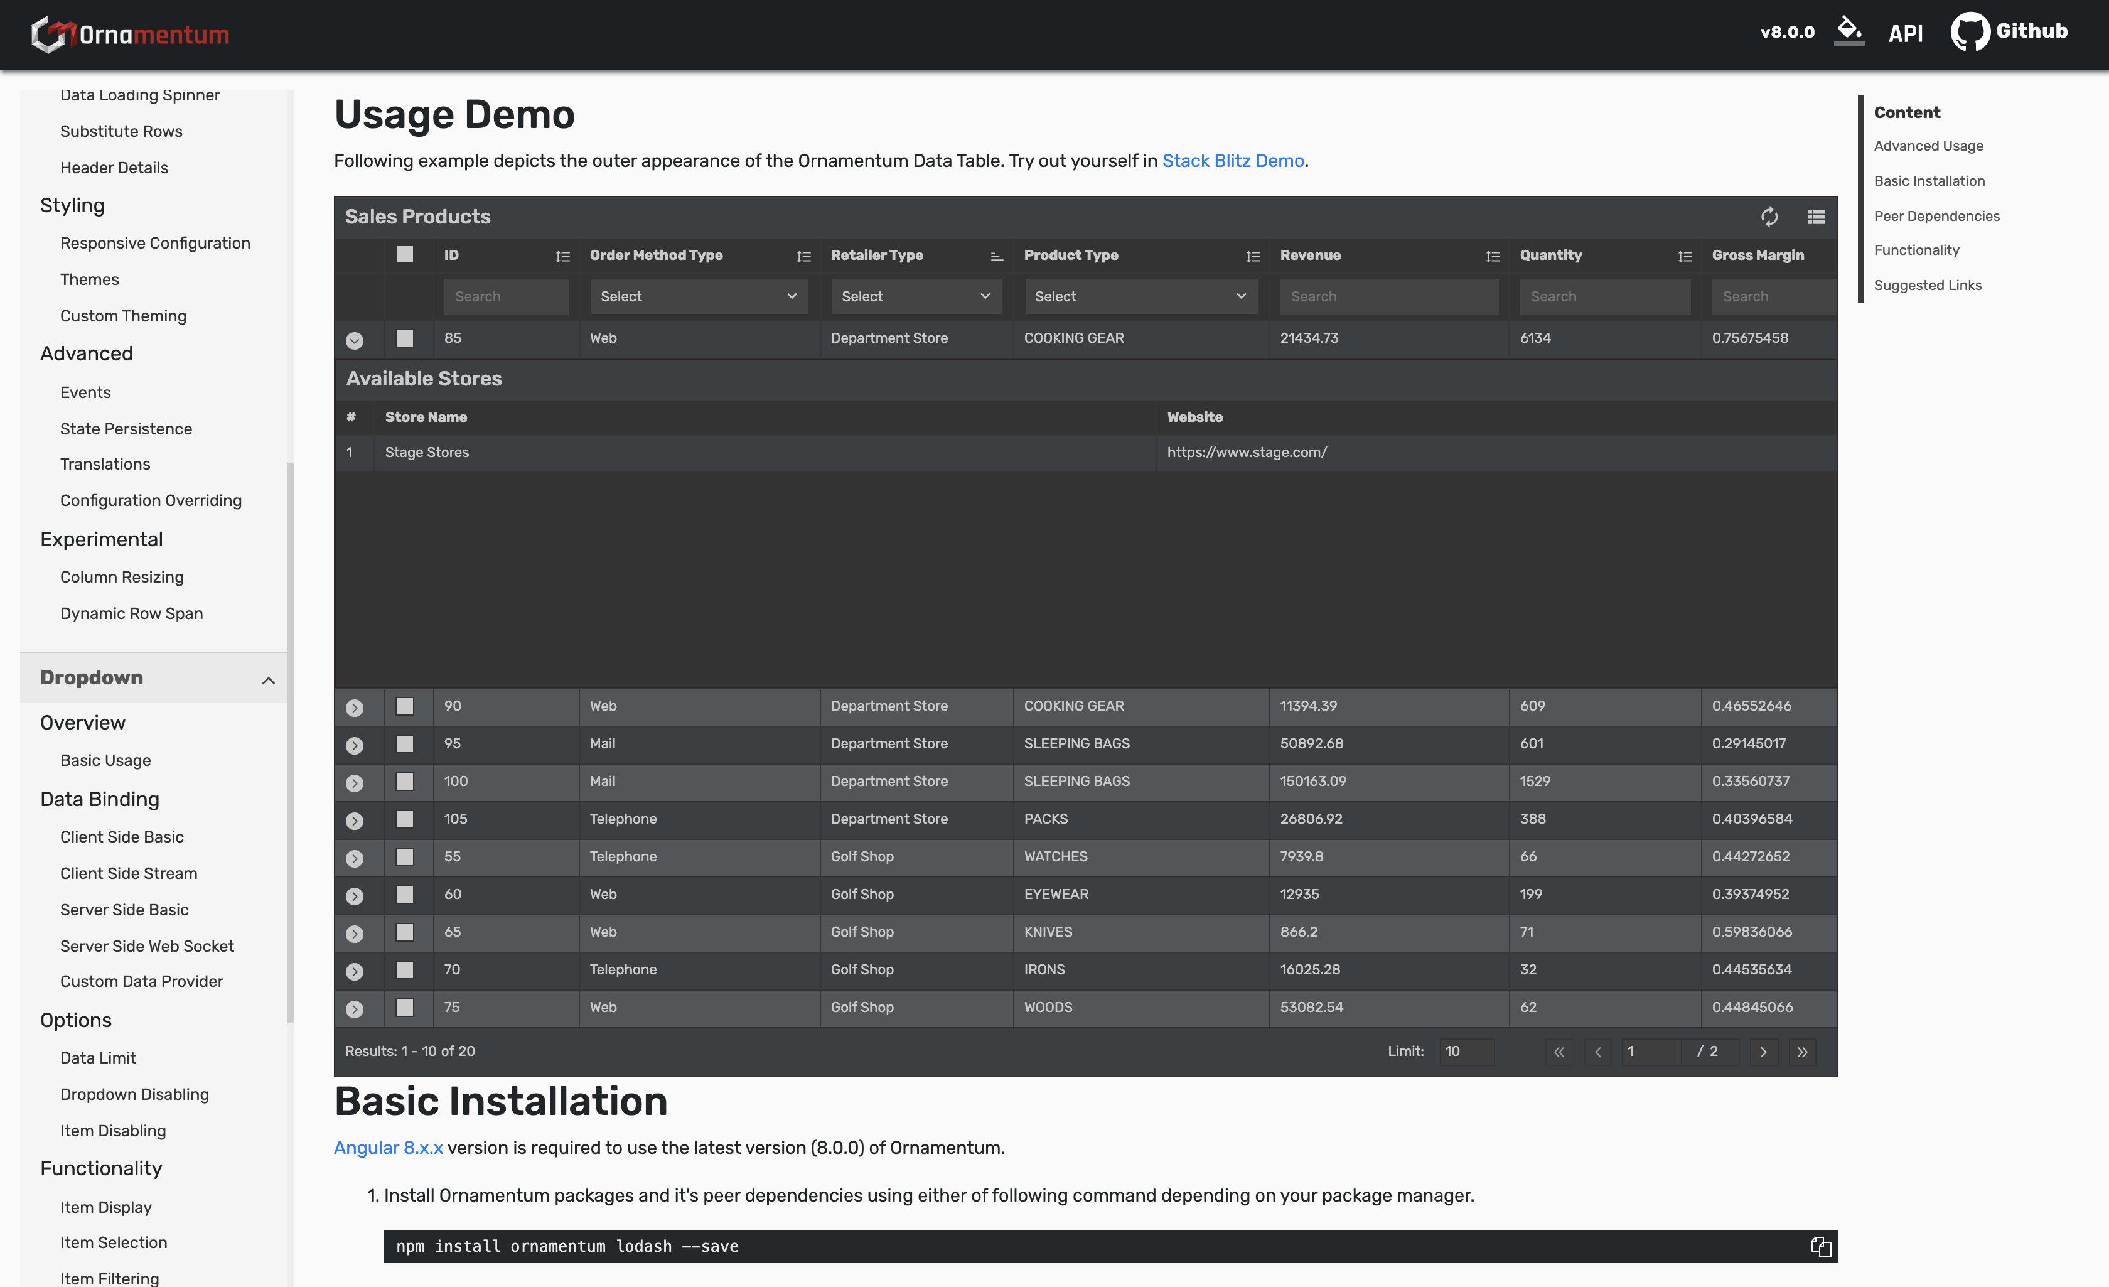Image resolution: width=2109 pixels, height=1287 pixels.
Task: Click the table refresh icon
Action: (1768, 217)
